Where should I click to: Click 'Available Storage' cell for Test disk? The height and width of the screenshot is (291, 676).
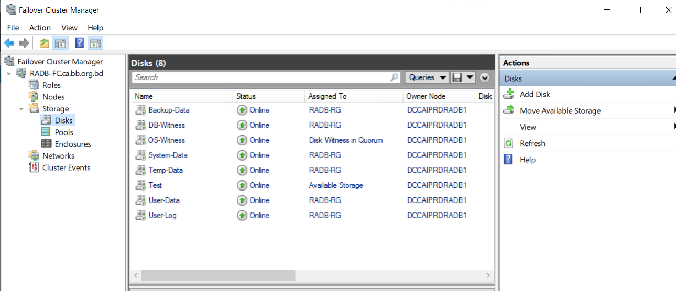336,185
